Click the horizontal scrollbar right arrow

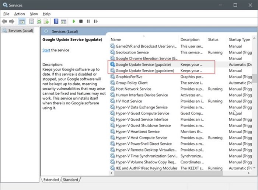pyautogui.click(x=249, y=173)
